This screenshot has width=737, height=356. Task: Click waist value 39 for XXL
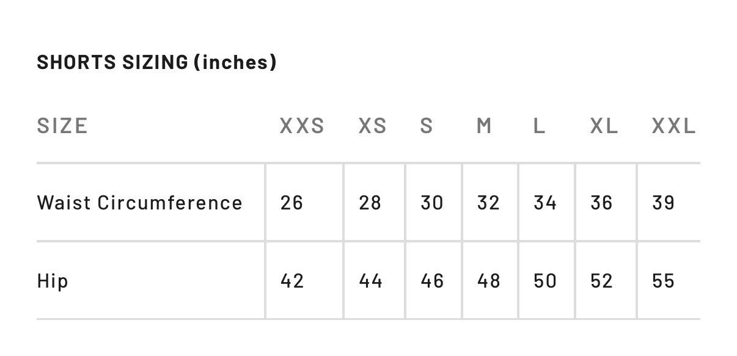coord(663,202)
